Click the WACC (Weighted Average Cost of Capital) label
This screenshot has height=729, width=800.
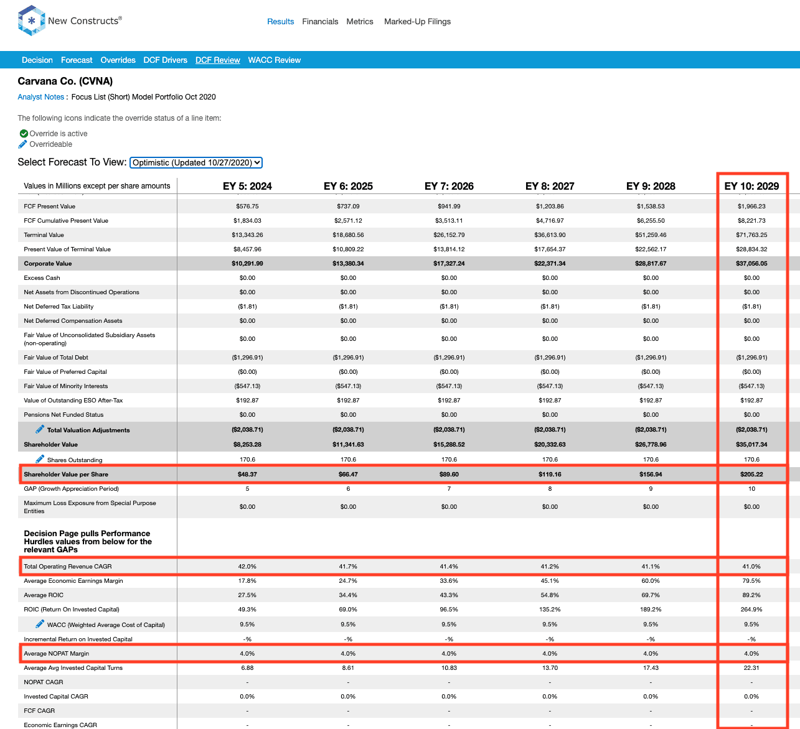point(106,625)
